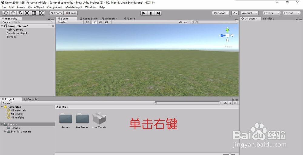Image resolution: width=303 pixels, height=155 pixels.
Task: Toggle 2D view mode
Action: click(88, 22)
